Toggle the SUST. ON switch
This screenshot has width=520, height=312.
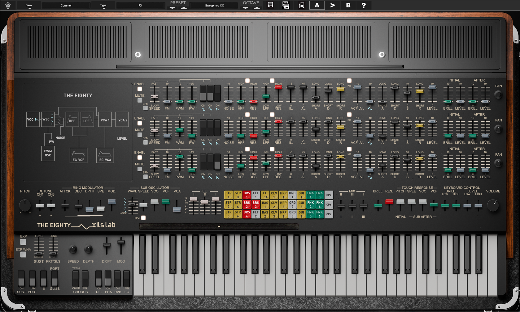tap(21, 278)
